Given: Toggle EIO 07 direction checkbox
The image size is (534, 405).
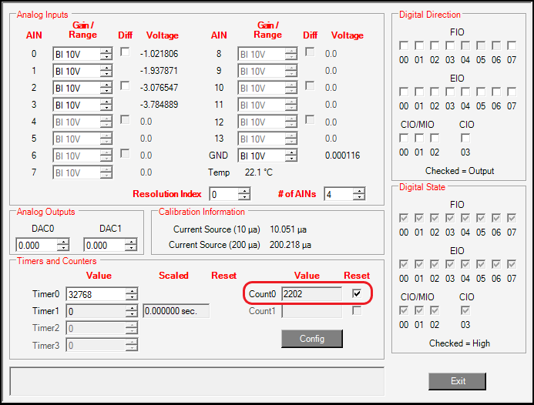Looking at the screenshot, I should pos(512,92).
